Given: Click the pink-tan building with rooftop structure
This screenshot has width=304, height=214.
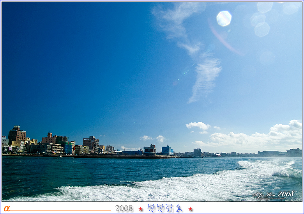Looking at the screenshot, I should pyautogui.click(x=49, y=139).
